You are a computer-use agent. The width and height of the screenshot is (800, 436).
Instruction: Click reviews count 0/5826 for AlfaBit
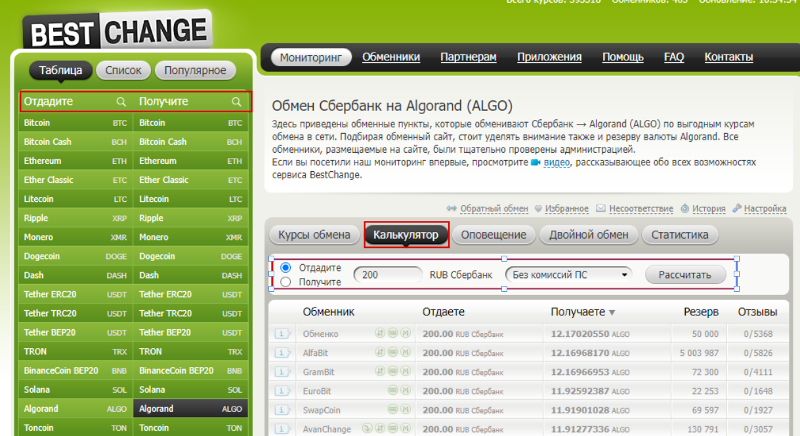tap(758, 353)
